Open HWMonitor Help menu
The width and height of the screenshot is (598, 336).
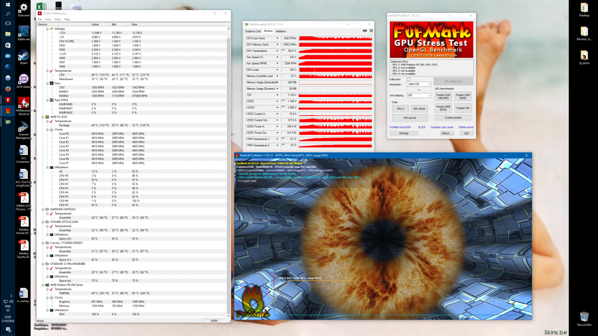(67, 19)
